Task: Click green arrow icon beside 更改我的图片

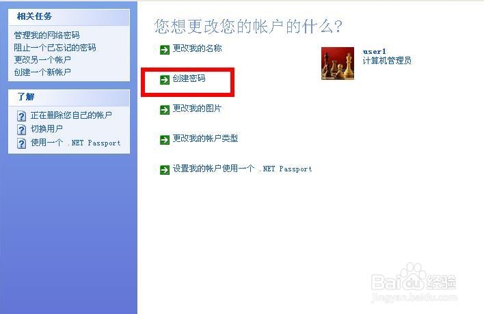Action: tap(165, 110)
